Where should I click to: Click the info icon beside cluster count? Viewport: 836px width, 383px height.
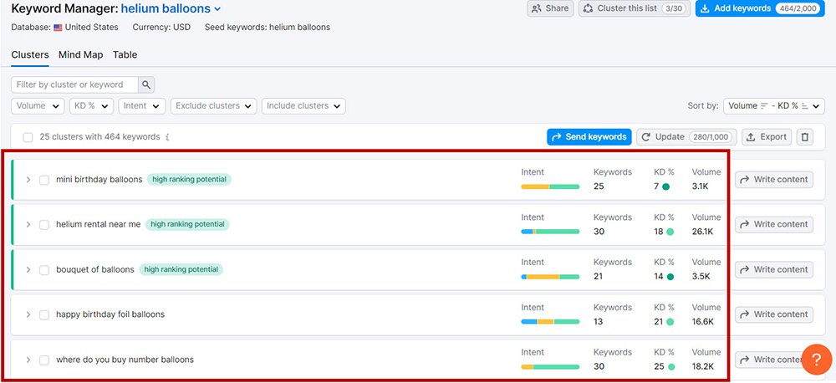(167, 137)
